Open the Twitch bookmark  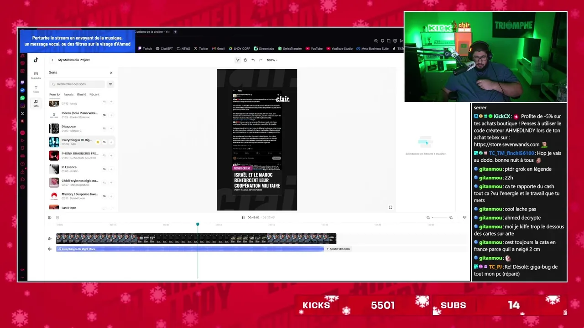145,49
